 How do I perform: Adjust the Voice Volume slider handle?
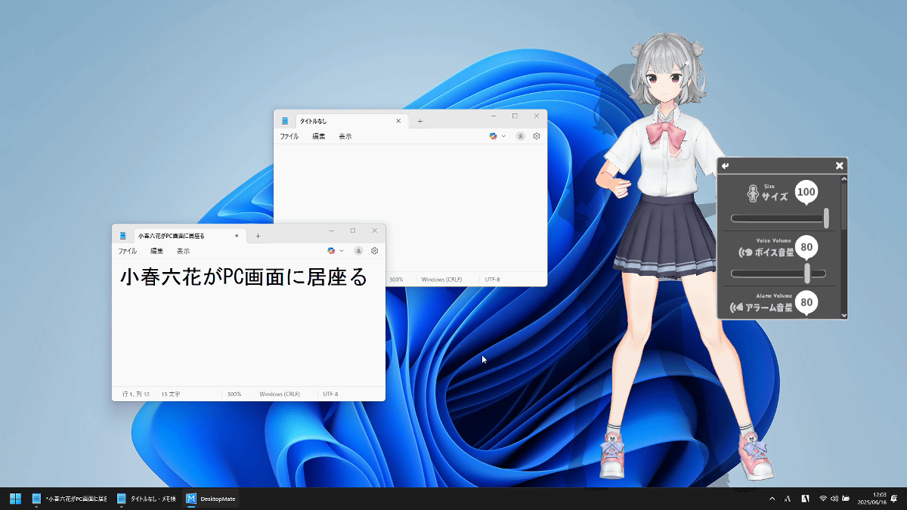[807, 273]
